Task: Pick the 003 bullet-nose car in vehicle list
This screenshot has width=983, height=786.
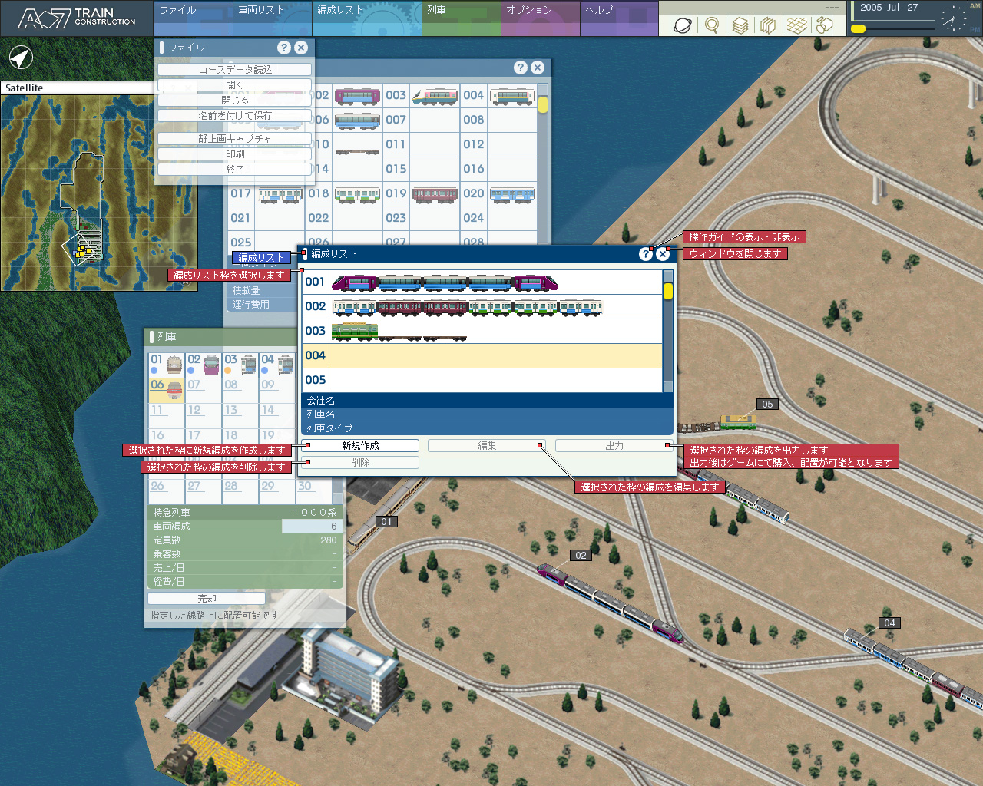Action: click(x=435, y=97)
